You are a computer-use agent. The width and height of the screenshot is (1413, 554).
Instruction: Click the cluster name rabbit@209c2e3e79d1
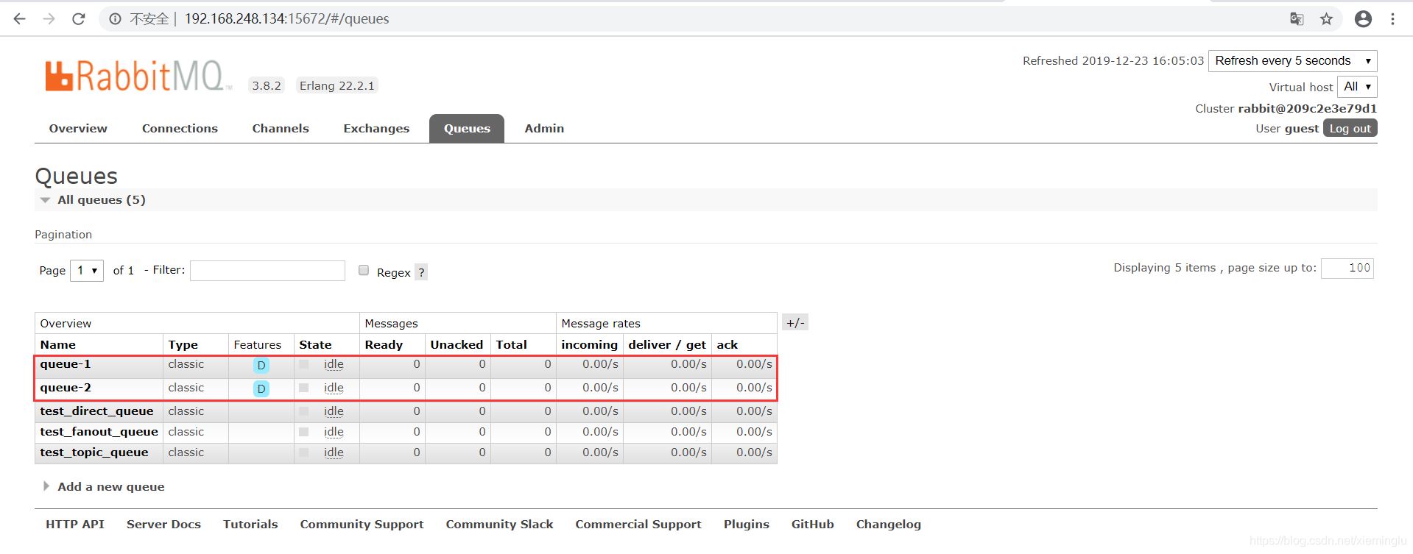tap(1307, 108)
